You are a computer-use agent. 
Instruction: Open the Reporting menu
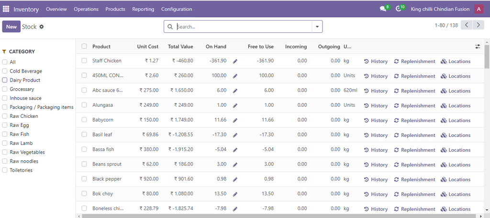tap(143, 9)
